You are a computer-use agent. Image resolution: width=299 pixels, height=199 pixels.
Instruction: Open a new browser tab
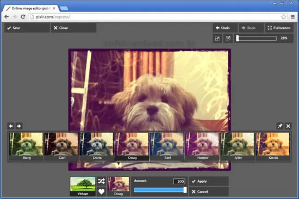(x=64, y=8)
